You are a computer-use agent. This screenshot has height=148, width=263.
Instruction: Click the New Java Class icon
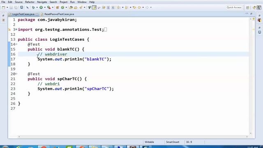pyautogui.click(x=63, y=7)
